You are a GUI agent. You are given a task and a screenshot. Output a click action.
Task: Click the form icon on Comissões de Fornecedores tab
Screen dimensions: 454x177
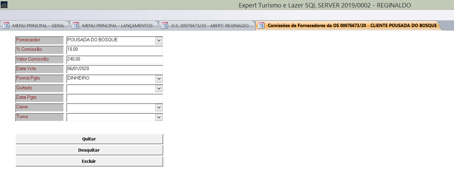[261, 25]
